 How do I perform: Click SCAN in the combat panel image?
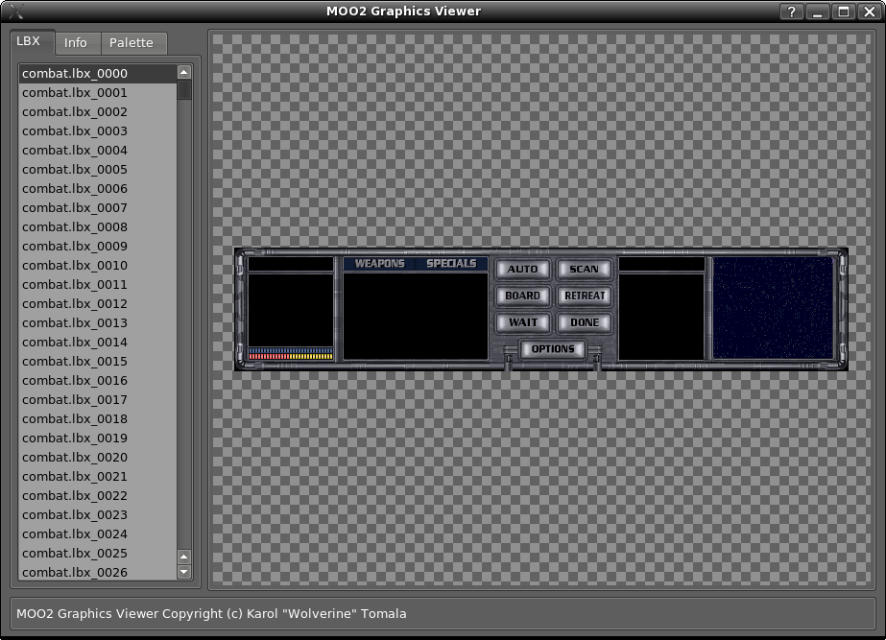click(585, 269)
